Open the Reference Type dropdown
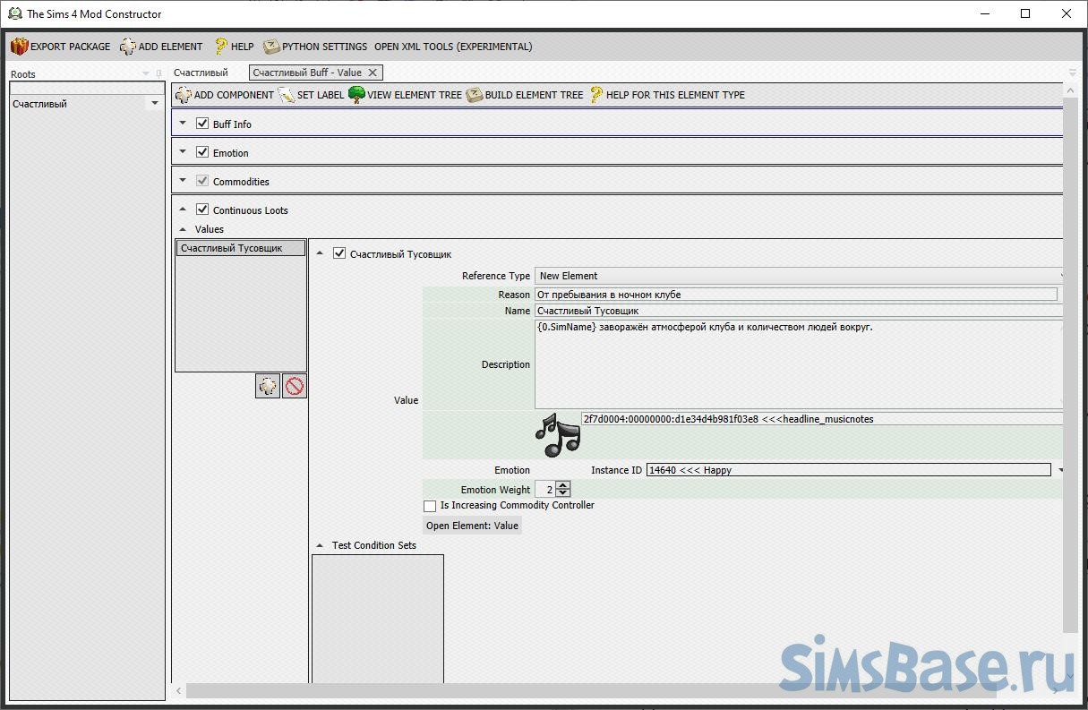 coord(797,276)
